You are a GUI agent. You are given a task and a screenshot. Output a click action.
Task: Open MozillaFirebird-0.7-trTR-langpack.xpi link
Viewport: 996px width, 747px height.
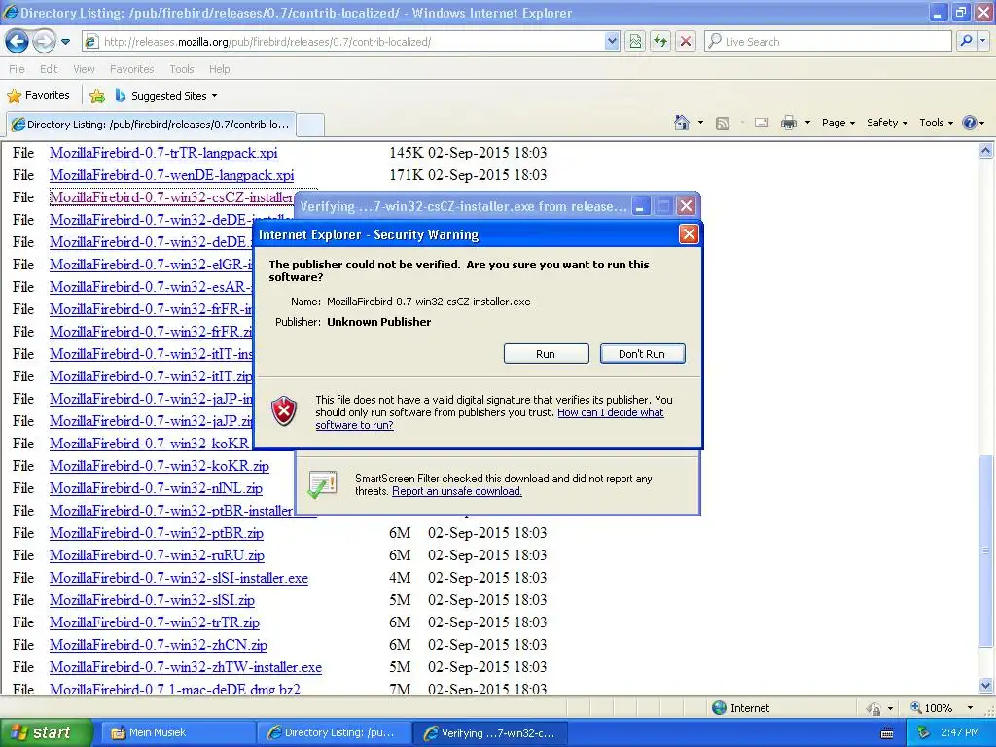[163, 153]
